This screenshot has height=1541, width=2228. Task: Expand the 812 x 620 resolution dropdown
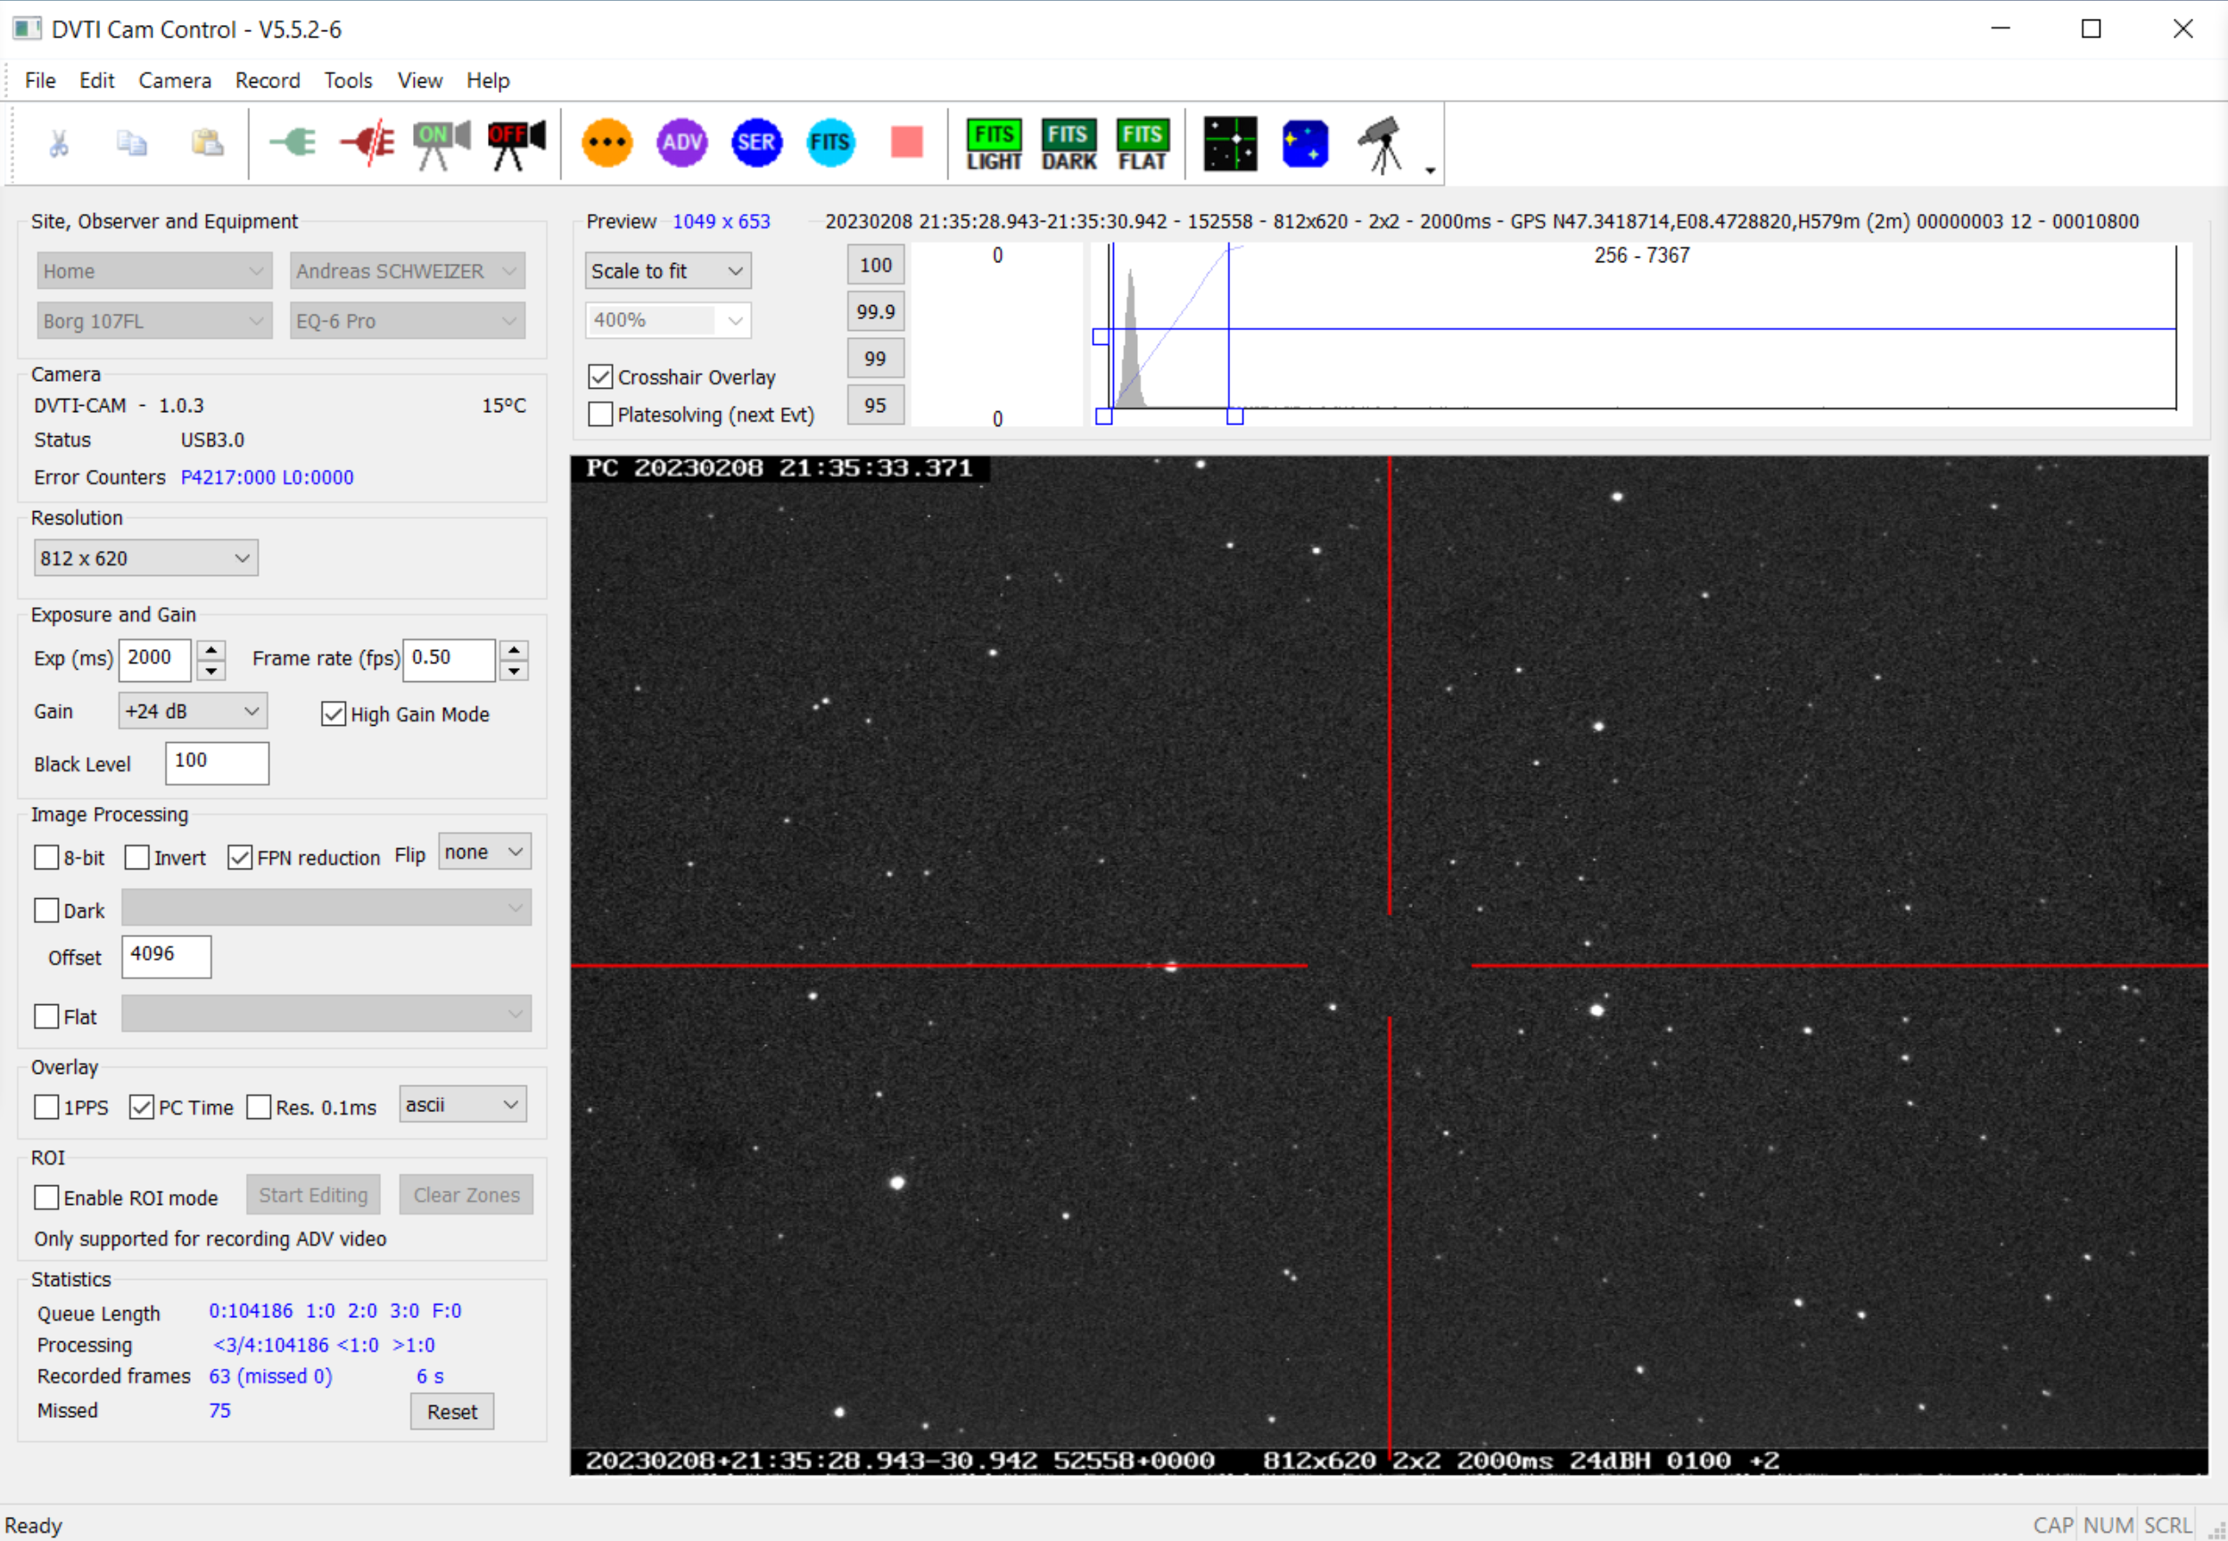(146, 558)
